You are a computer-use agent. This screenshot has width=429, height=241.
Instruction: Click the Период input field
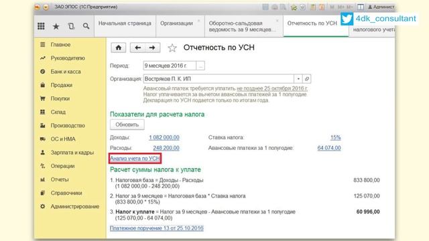click(170, 66)
